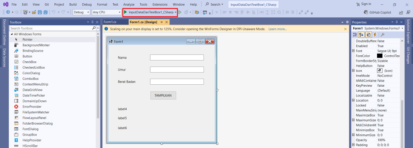Click the ForeColor black color swatch
The height and width of the screenshot is (148, 413).
pos(380,56)
